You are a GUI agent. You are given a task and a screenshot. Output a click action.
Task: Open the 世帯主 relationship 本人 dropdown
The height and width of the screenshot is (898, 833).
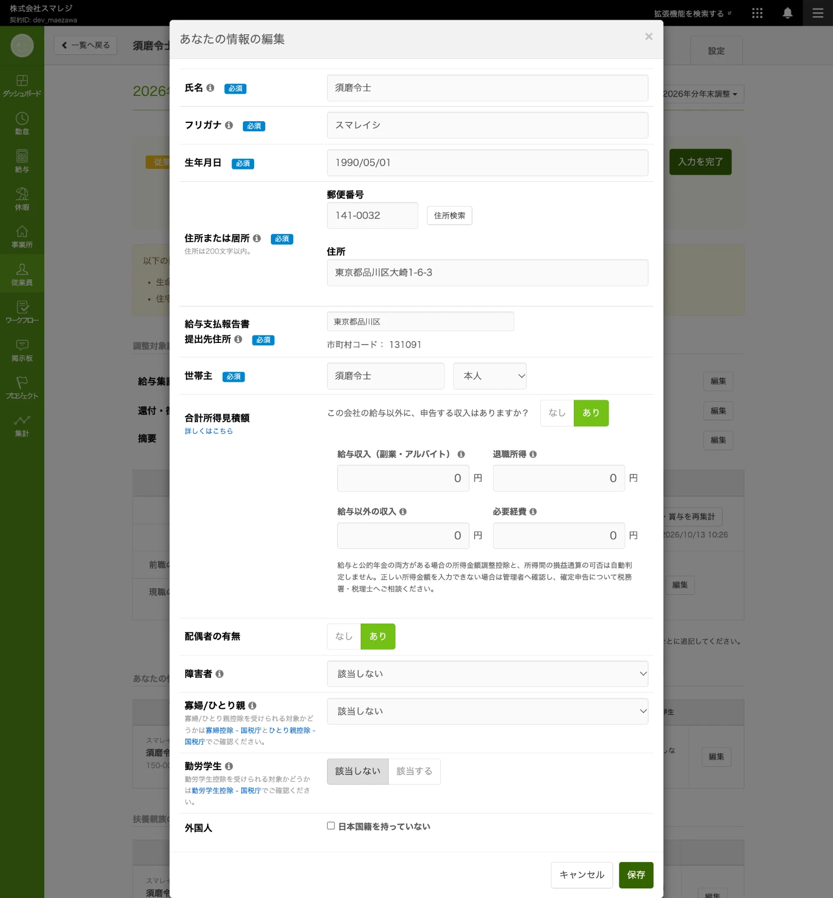490,376
